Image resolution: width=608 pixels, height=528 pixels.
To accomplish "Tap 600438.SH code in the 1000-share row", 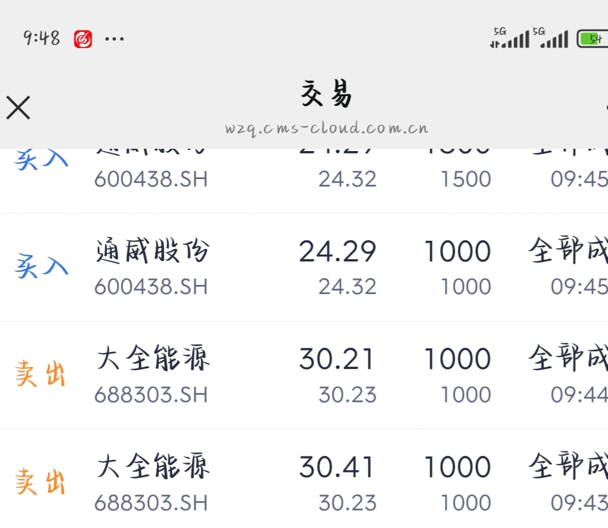I will coord(151,287).
